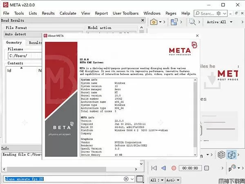This screenshot has height=184, width=245.
Task: Toggle the wireframe cube view
Action: 232,155
